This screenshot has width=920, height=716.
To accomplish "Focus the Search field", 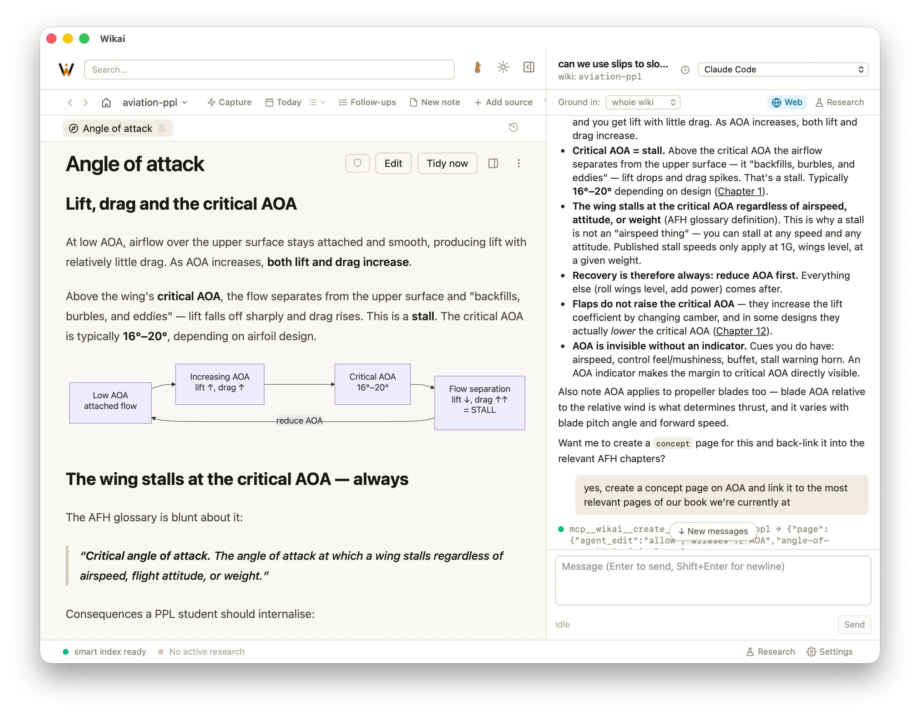I will (269, 70).
